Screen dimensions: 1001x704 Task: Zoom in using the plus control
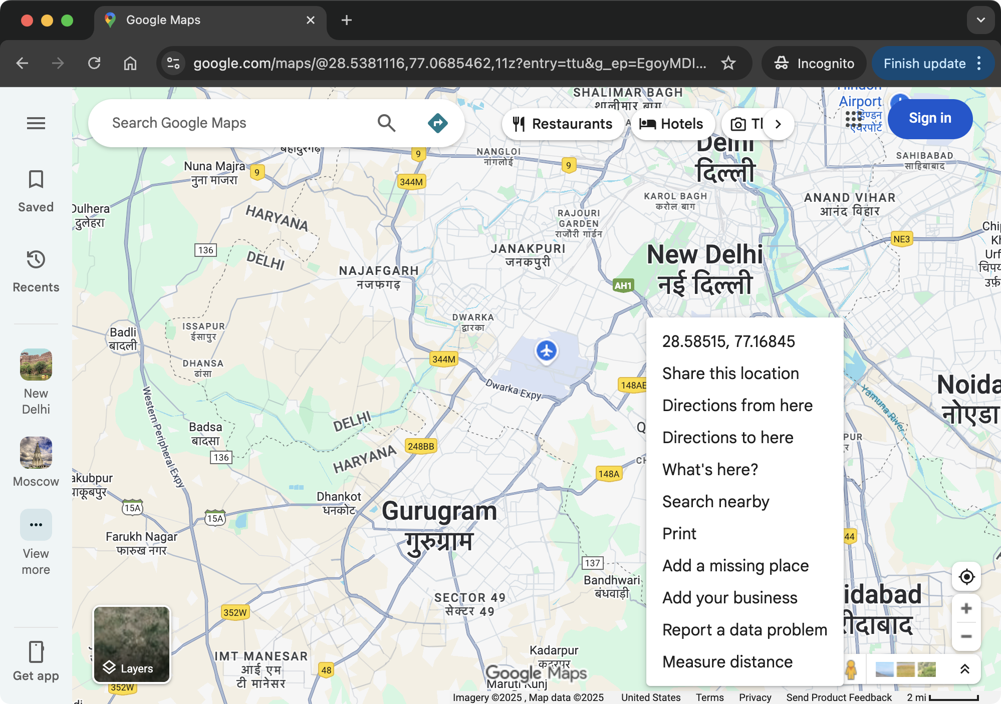click(966, 609)
